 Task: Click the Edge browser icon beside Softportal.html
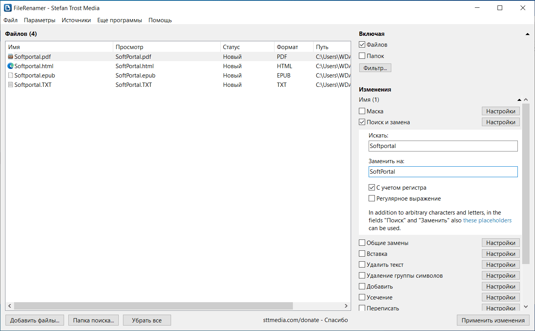pos(11,66)
